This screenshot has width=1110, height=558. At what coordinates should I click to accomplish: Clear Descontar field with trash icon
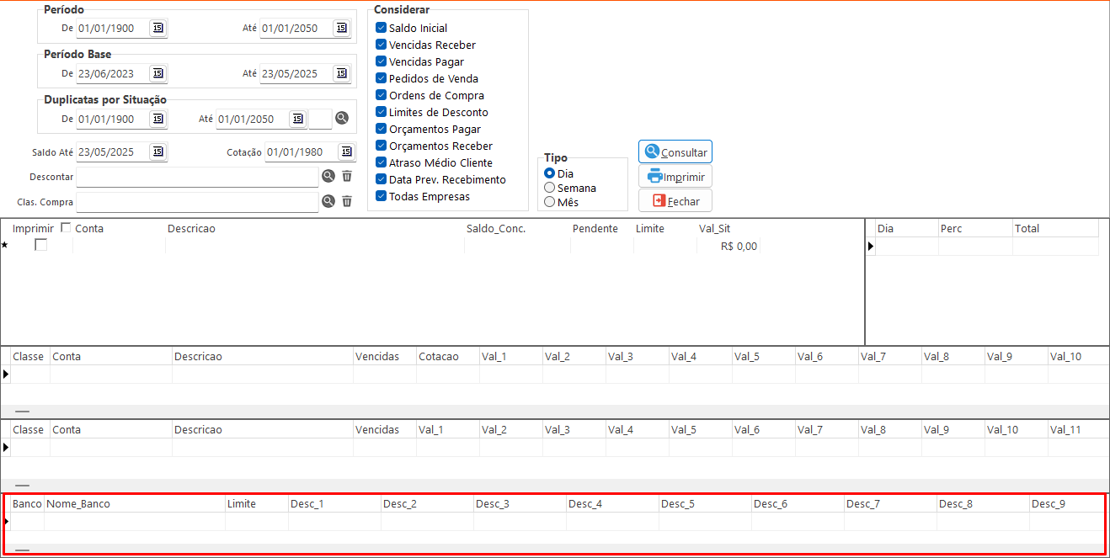click(x=346, y=177)
